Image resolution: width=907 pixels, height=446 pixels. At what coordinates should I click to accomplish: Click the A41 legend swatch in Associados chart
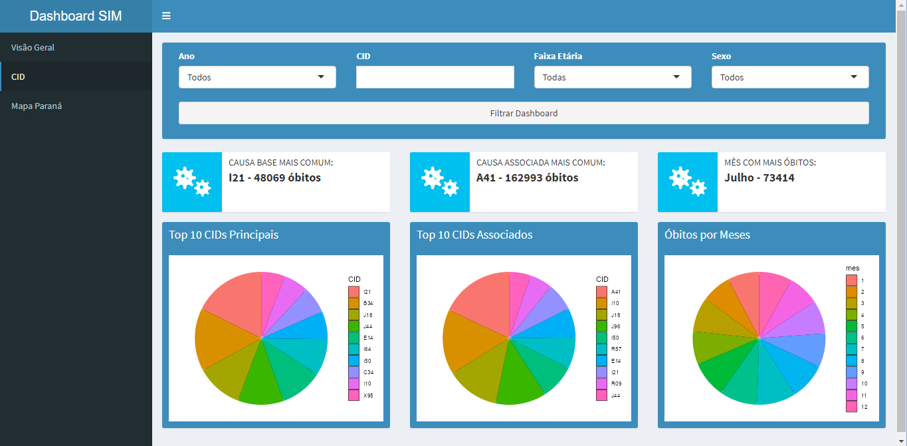601,292
